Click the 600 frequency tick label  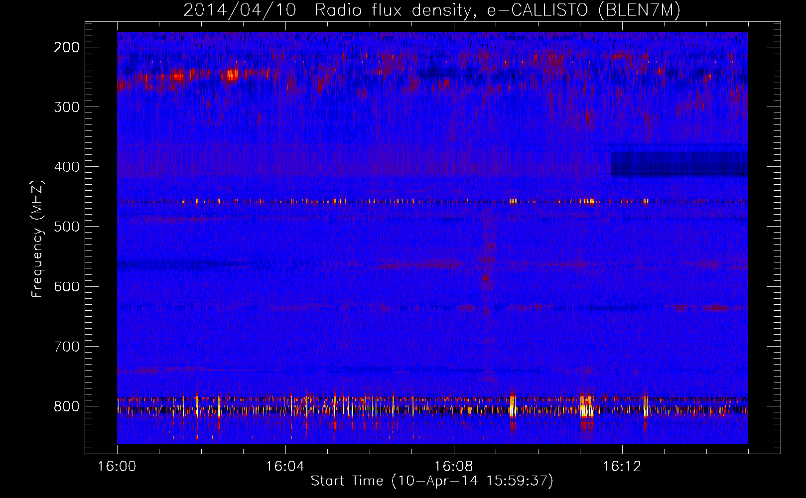(x=66, y=286)
